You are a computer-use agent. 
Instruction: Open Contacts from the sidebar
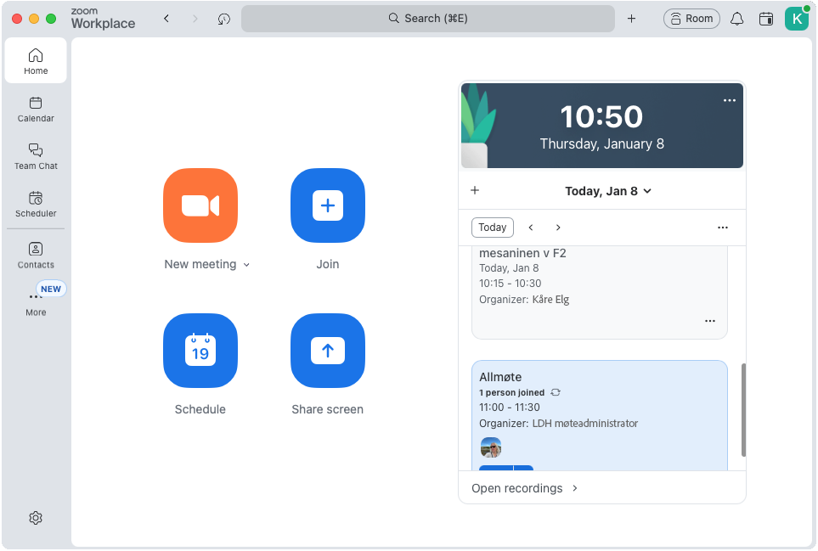[x=36, y=256]
